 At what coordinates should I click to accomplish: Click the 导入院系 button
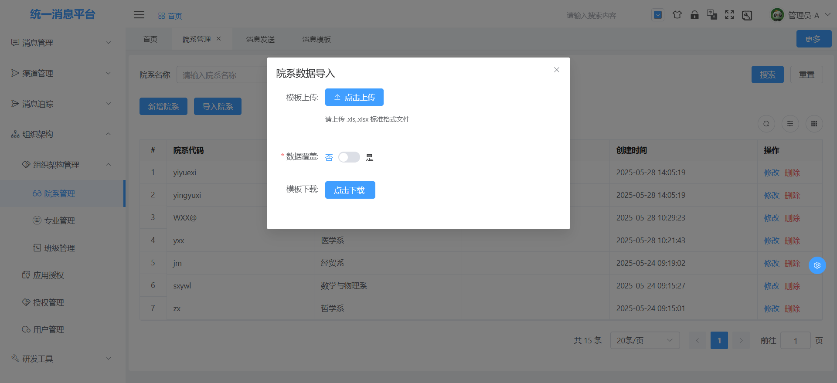click(x=218, y=106)
